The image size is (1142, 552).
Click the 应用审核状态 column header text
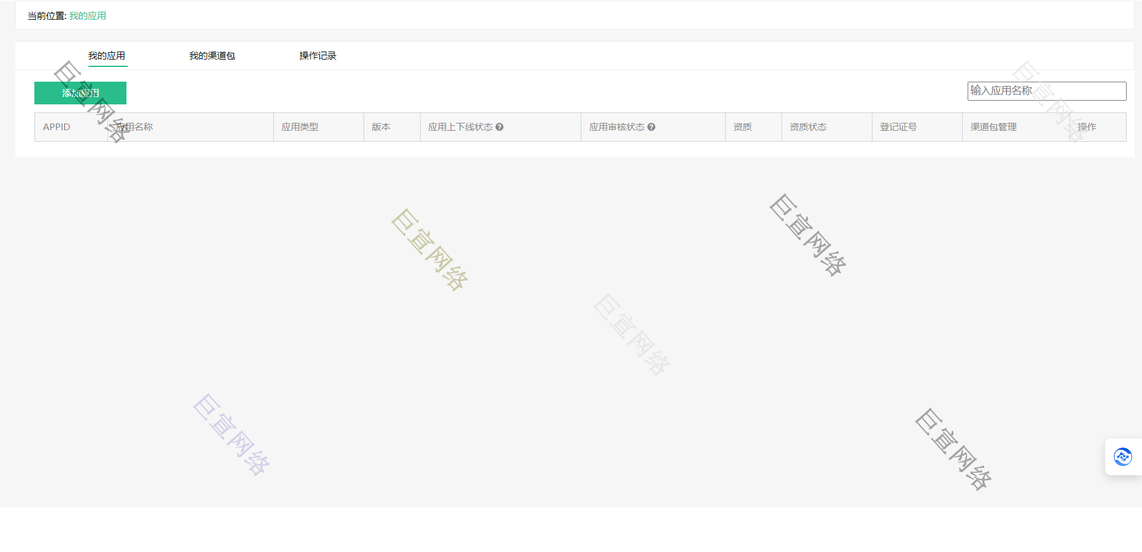click(617, 127)
